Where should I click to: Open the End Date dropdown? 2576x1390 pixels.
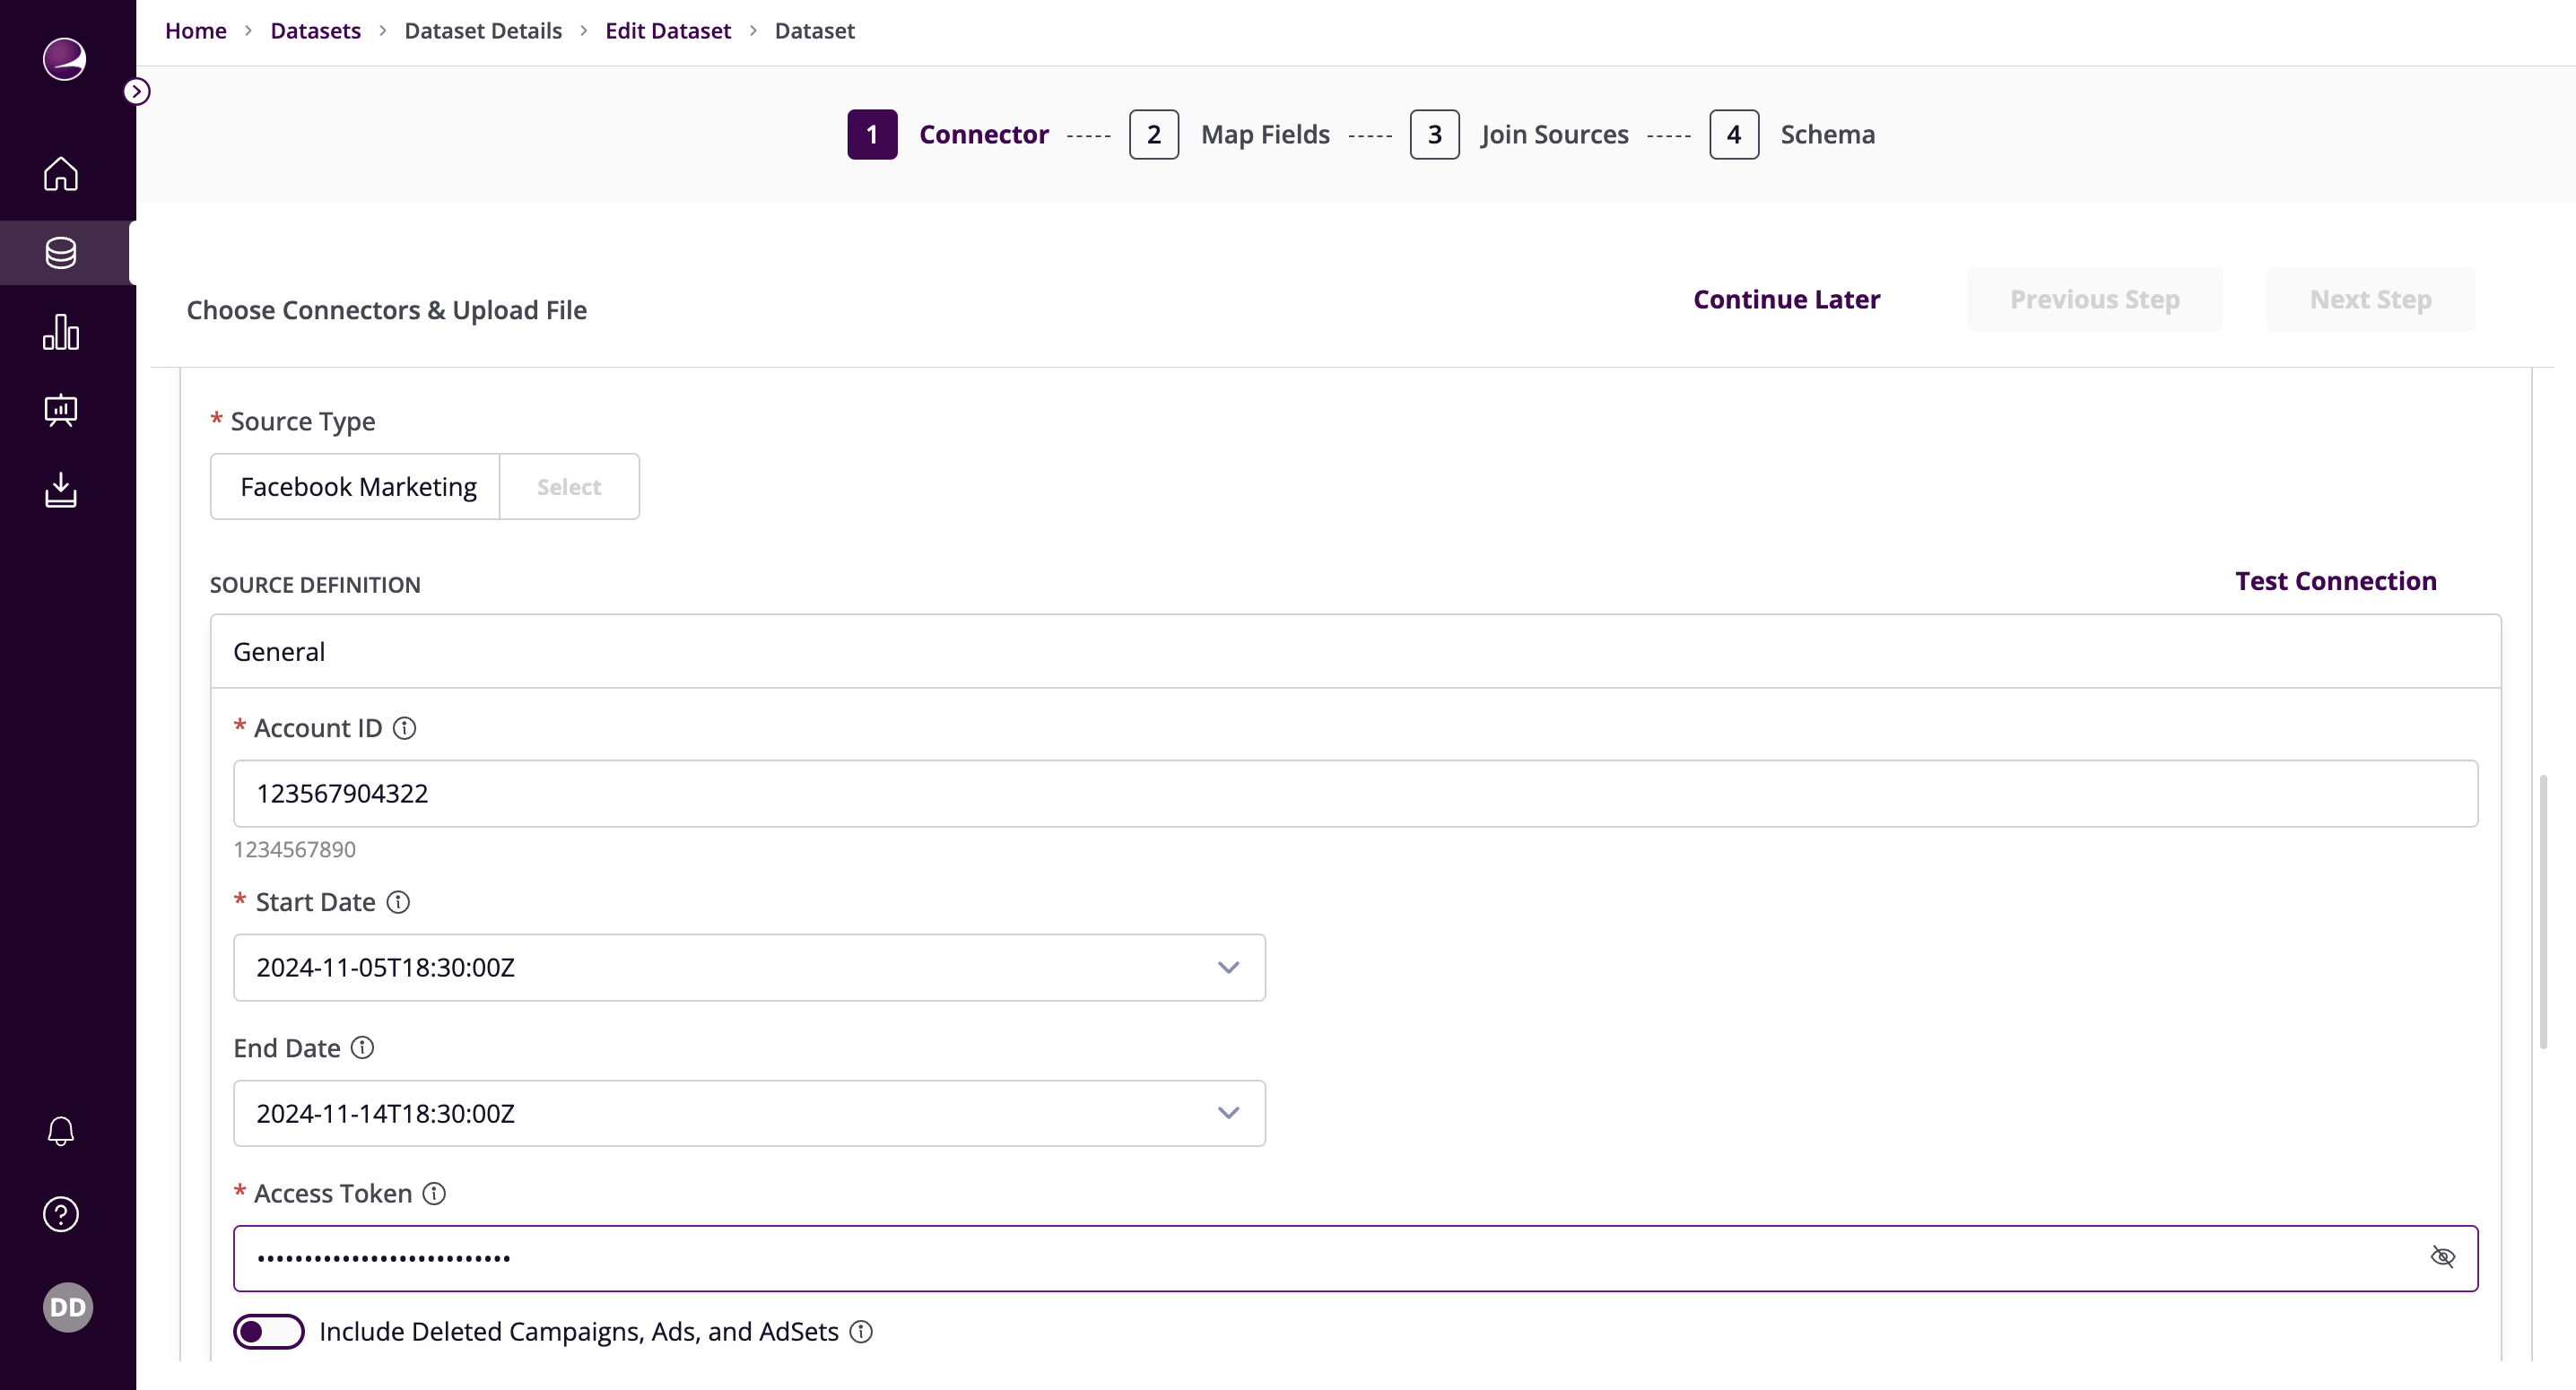point(1229,1112)
